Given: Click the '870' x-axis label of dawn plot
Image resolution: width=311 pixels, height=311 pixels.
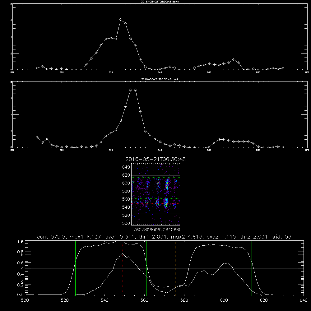Looking at the screenshot, I should (307, 72).
